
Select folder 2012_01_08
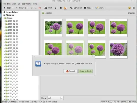pyautogui.click(x=13, y=66)
